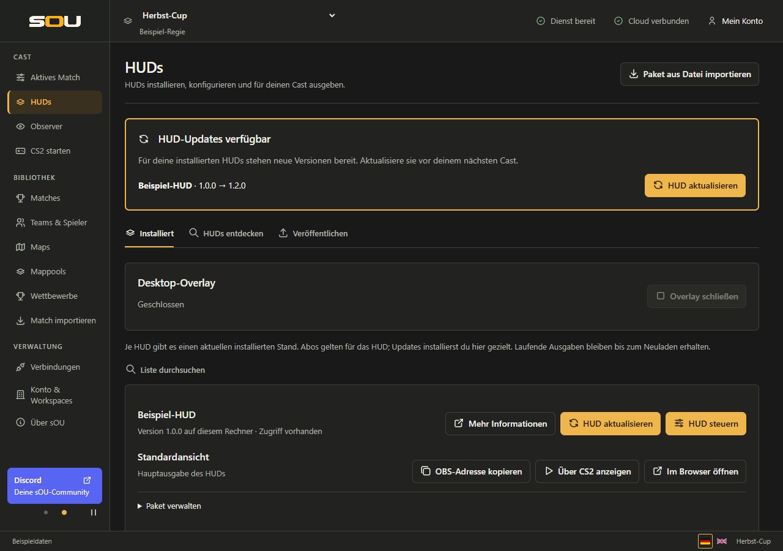Open Wettbewerbe via its trophy icon
This screenshot has height=551, width=783.
click(20, 296)
